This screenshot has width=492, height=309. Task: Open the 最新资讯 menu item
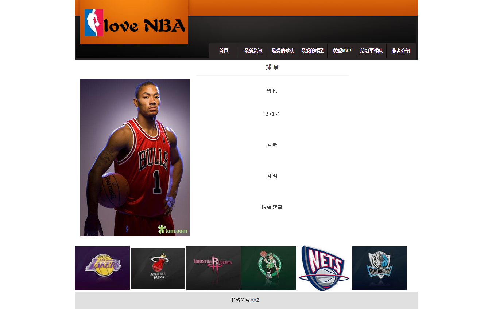click(253, 51)
